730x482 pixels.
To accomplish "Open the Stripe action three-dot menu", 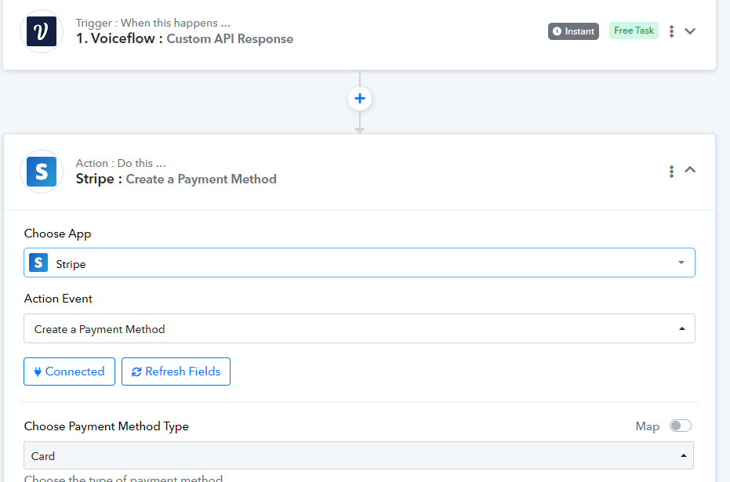I will (x=671, y=171).
